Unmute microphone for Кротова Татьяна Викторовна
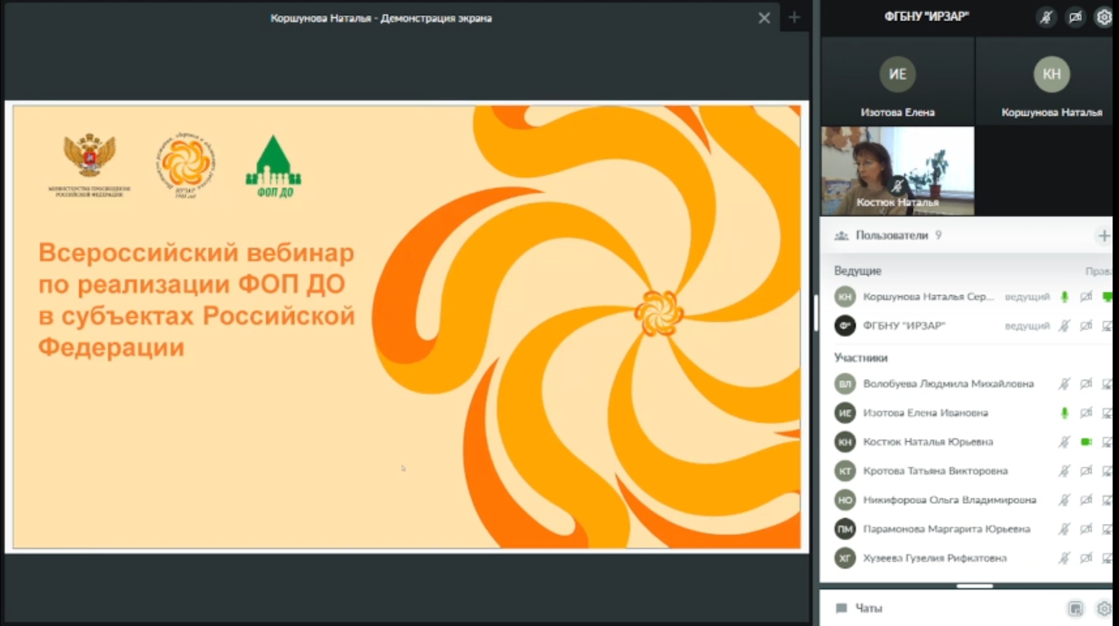 pos(1064,471)
